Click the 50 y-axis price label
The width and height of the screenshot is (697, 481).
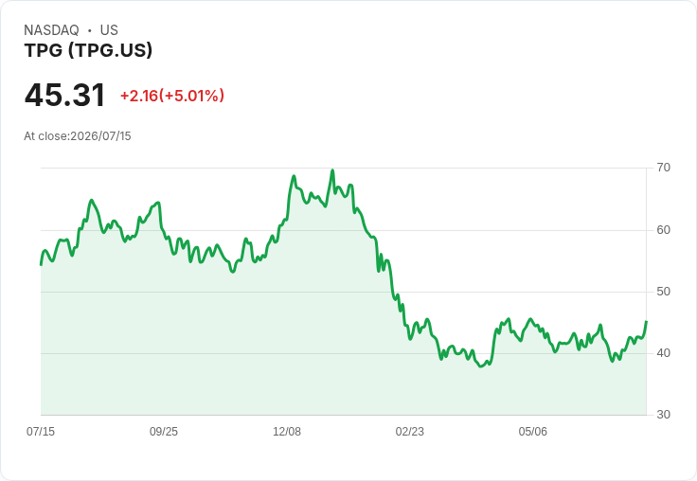663,292
